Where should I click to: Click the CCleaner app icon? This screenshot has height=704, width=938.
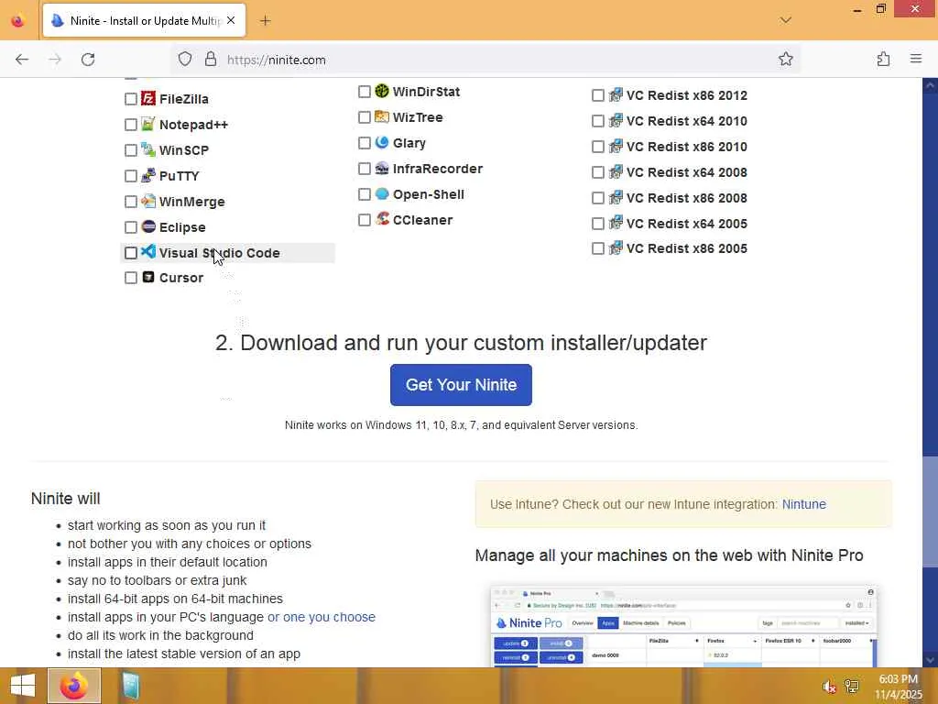pos(382,219)
